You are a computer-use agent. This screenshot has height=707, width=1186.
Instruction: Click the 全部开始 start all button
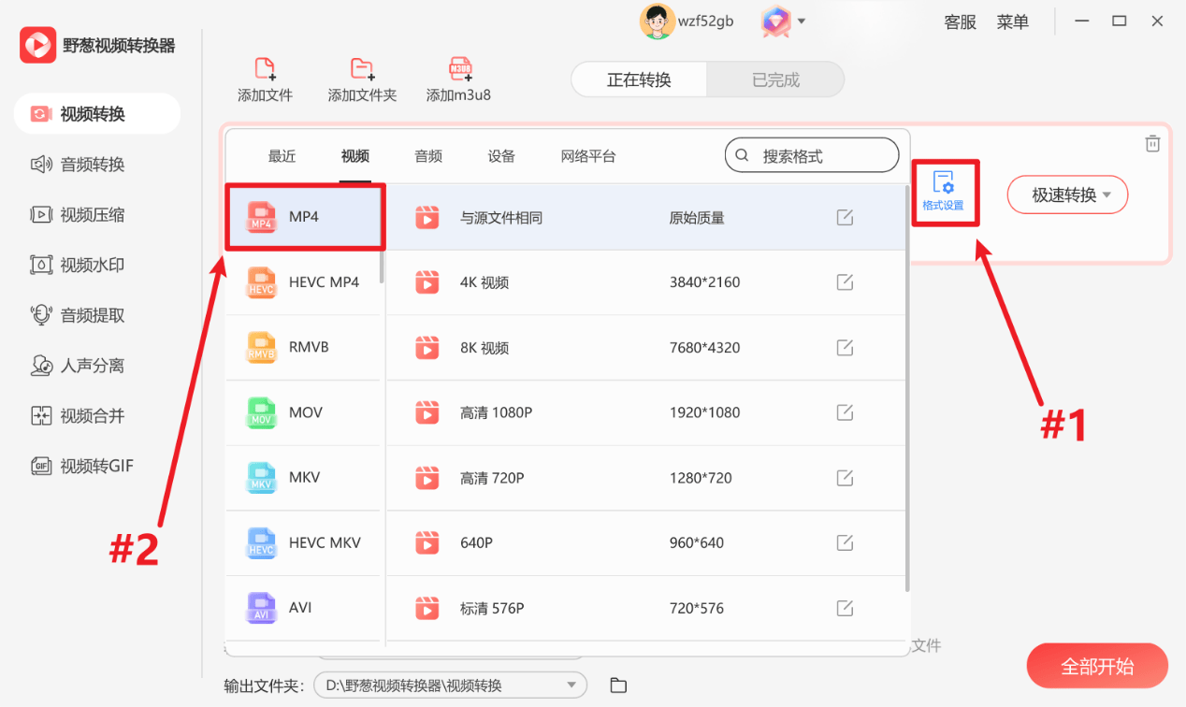[x=1096, y=666]
